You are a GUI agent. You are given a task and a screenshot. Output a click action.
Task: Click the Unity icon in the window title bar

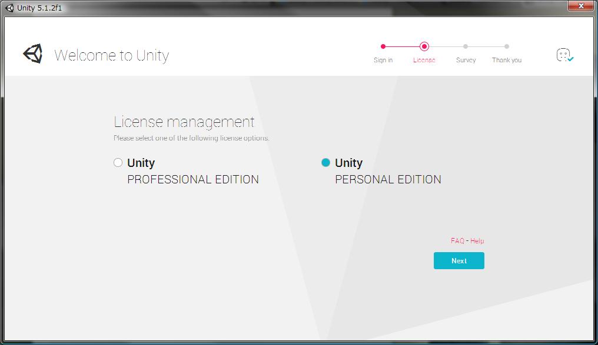pyautogui.click(x=9, y=8)
